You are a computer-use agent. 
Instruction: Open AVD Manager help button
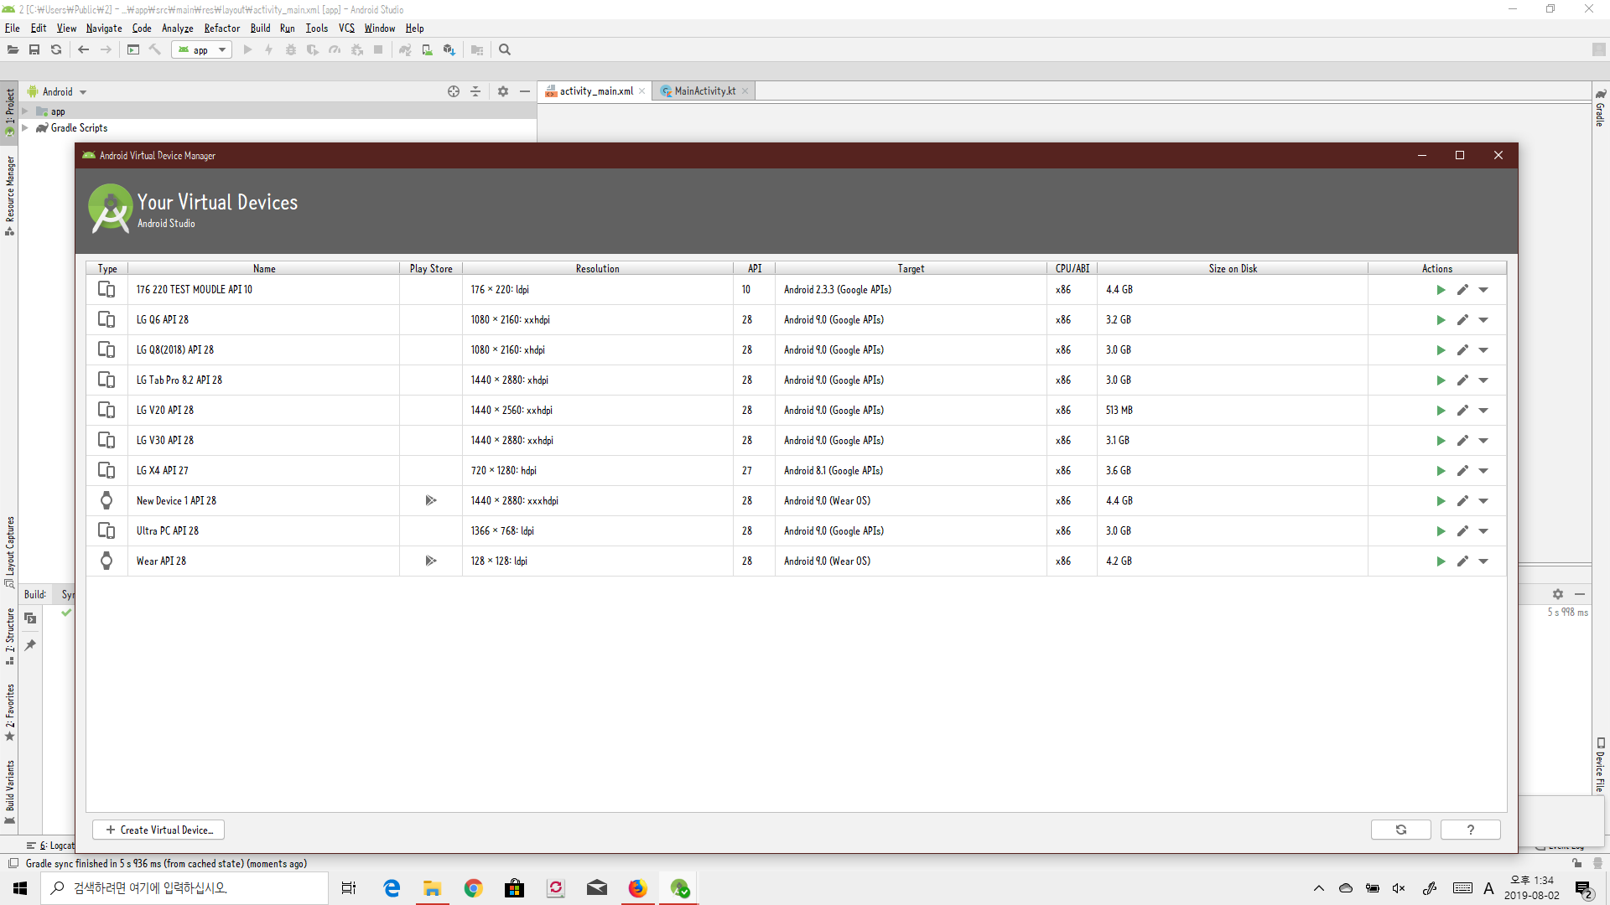[1470, 830]
